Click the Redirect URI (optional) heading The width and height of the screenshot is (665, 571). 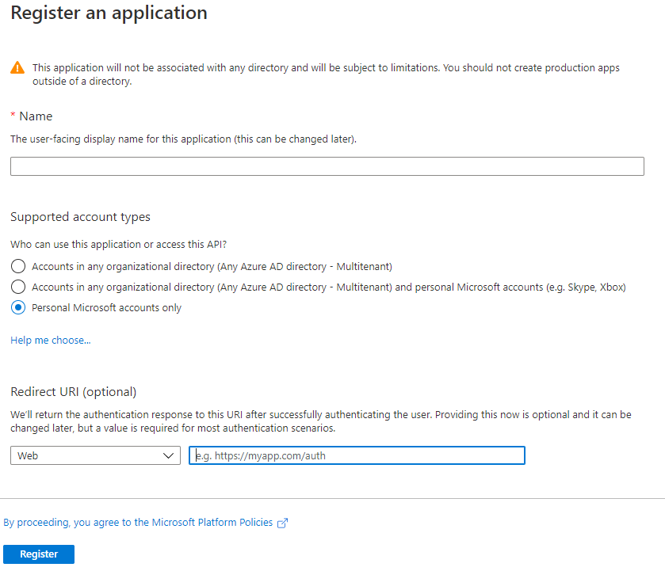(x=74, y=392)
